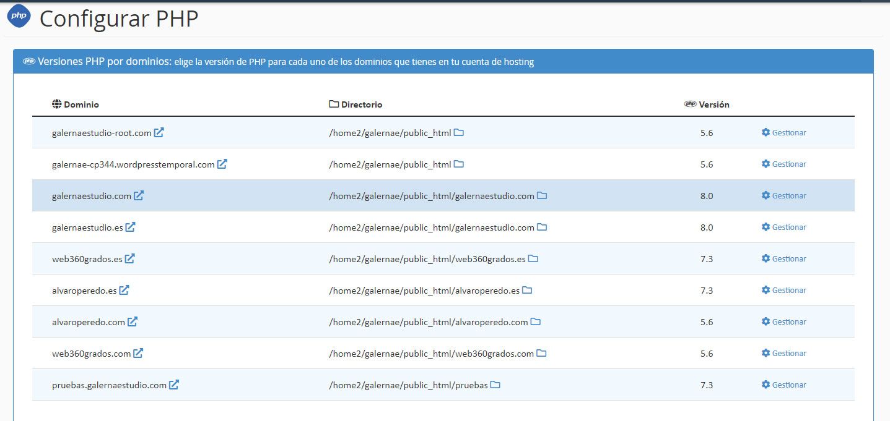Click Versiones PHP por dominios panel heading
890x421 pixels.
443,61
